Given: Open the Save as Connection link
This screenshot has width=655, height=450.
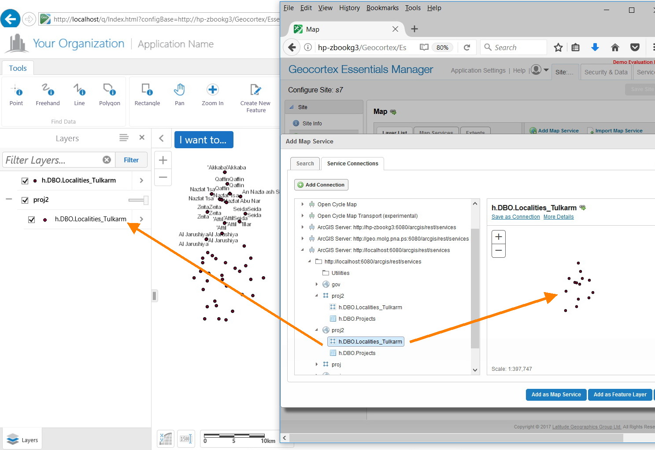Looking at the screenshot, I should (515, 217).
